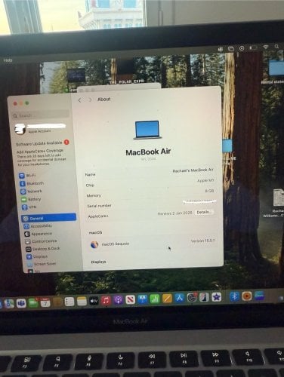Viewport: 284px width, 377px height.
Task: Open Apple TV app in Dock
Action: pyautogui.click(x=94, y=301)
